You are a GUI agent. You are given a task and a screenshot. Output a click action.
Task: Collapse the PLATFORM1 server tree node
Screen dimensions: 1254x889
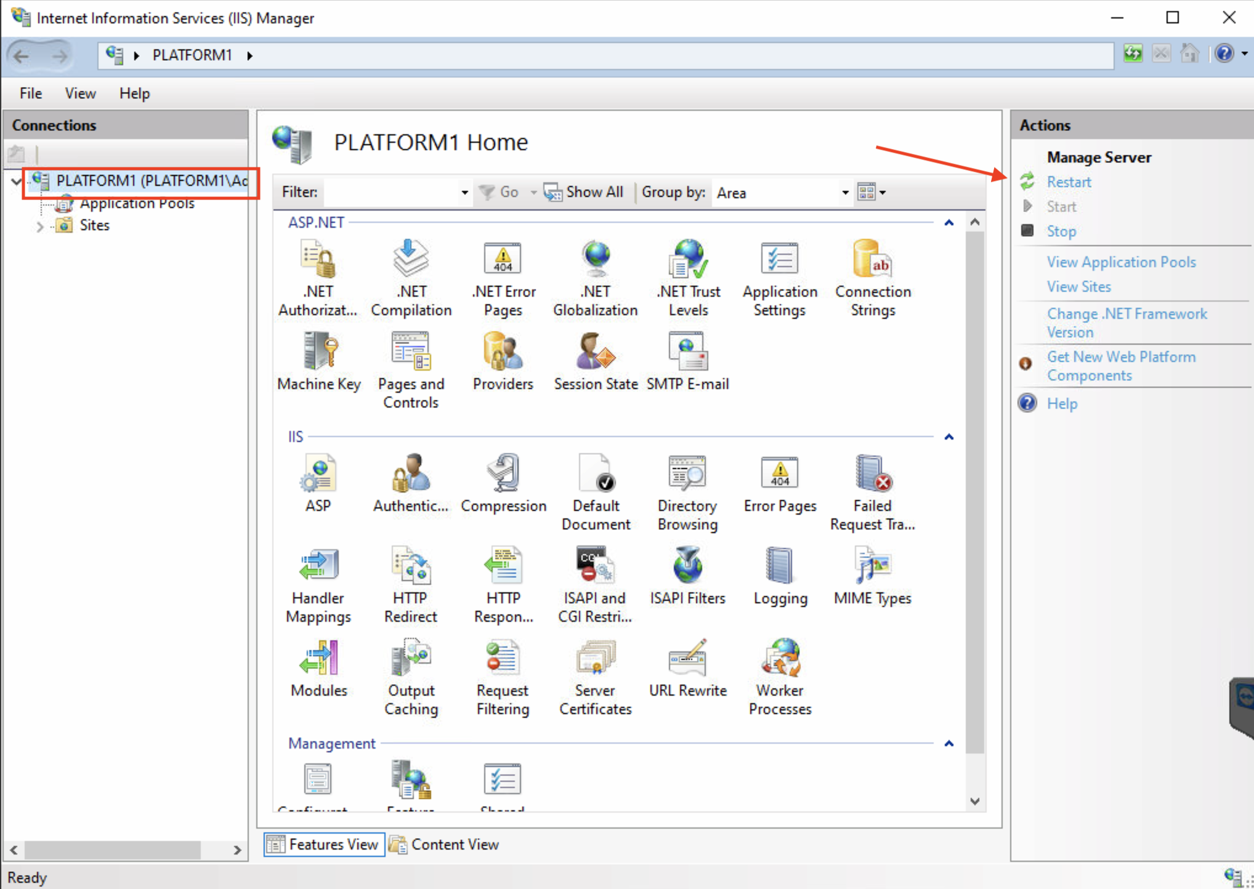tap(17, 181)
